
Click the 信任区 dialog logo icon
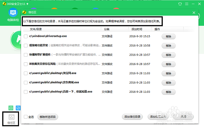[24, 12]
